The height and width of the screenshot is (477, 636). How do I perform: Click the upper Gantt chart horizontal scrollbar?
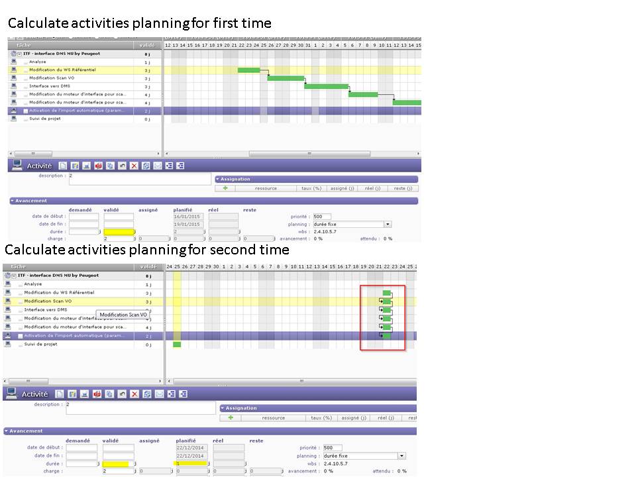(x=291, y=154)
